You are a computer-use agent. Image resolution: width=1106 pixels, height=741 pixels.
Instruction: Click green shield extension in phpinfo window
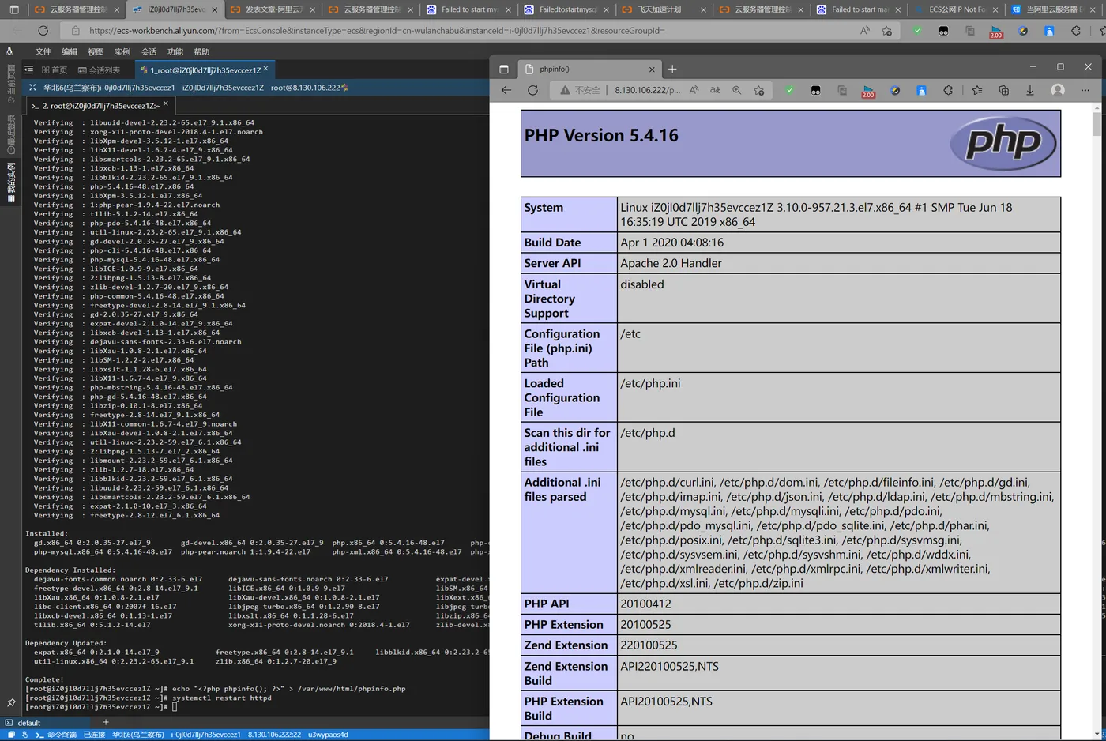(789, 90)
